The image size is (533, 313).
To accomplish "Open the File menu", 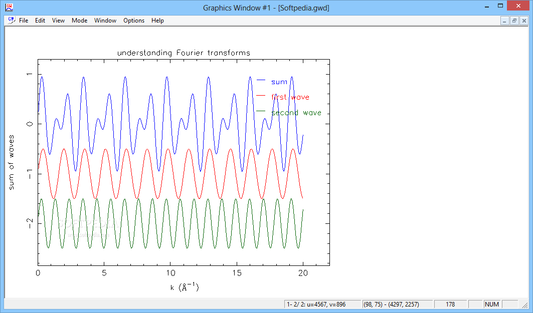I will pos(24,21).
